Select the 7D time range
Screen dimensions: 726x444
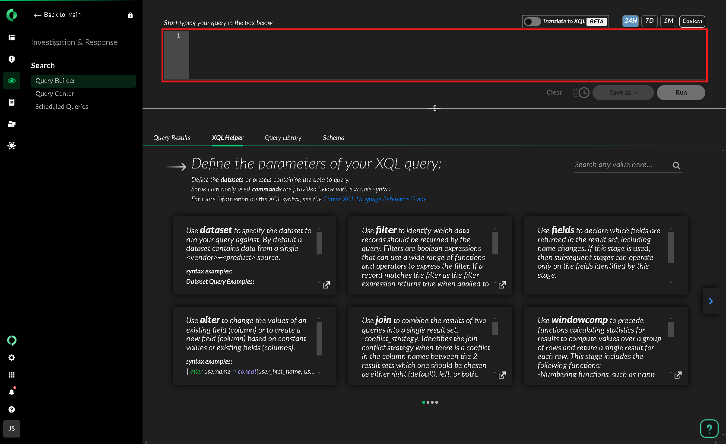(x=650, y=21)
